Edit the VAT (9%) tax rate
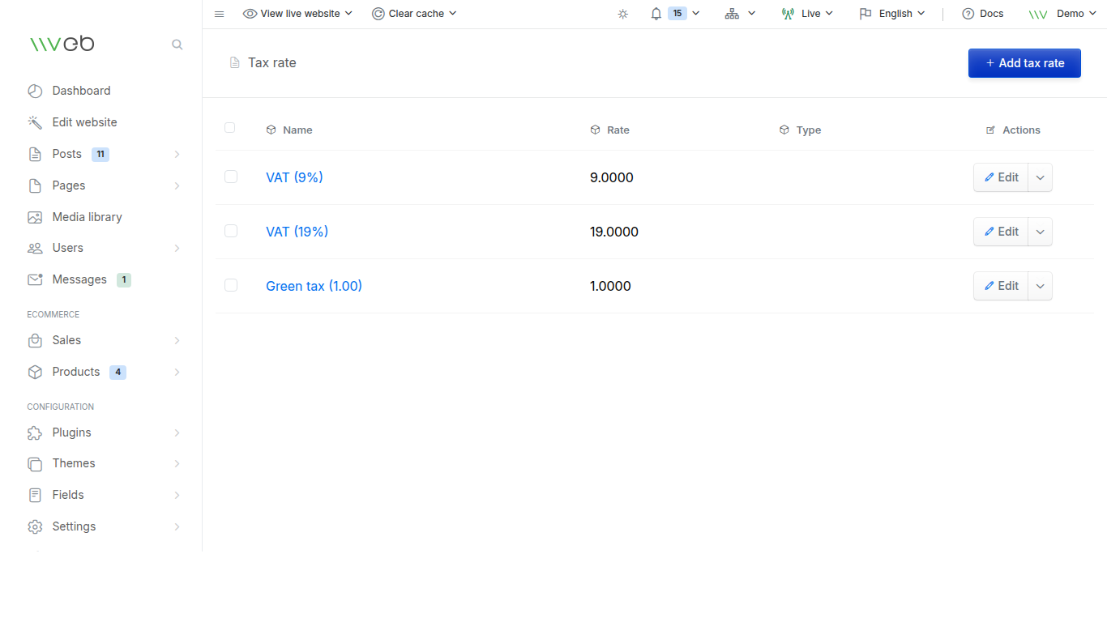This screenshot has height=622, width=1107. [1001, 177]
